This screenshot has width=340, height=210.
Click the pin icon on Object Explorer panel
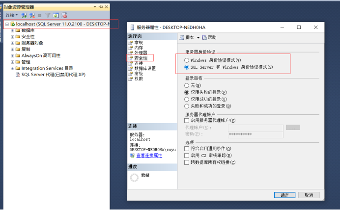tap(101, 7)
